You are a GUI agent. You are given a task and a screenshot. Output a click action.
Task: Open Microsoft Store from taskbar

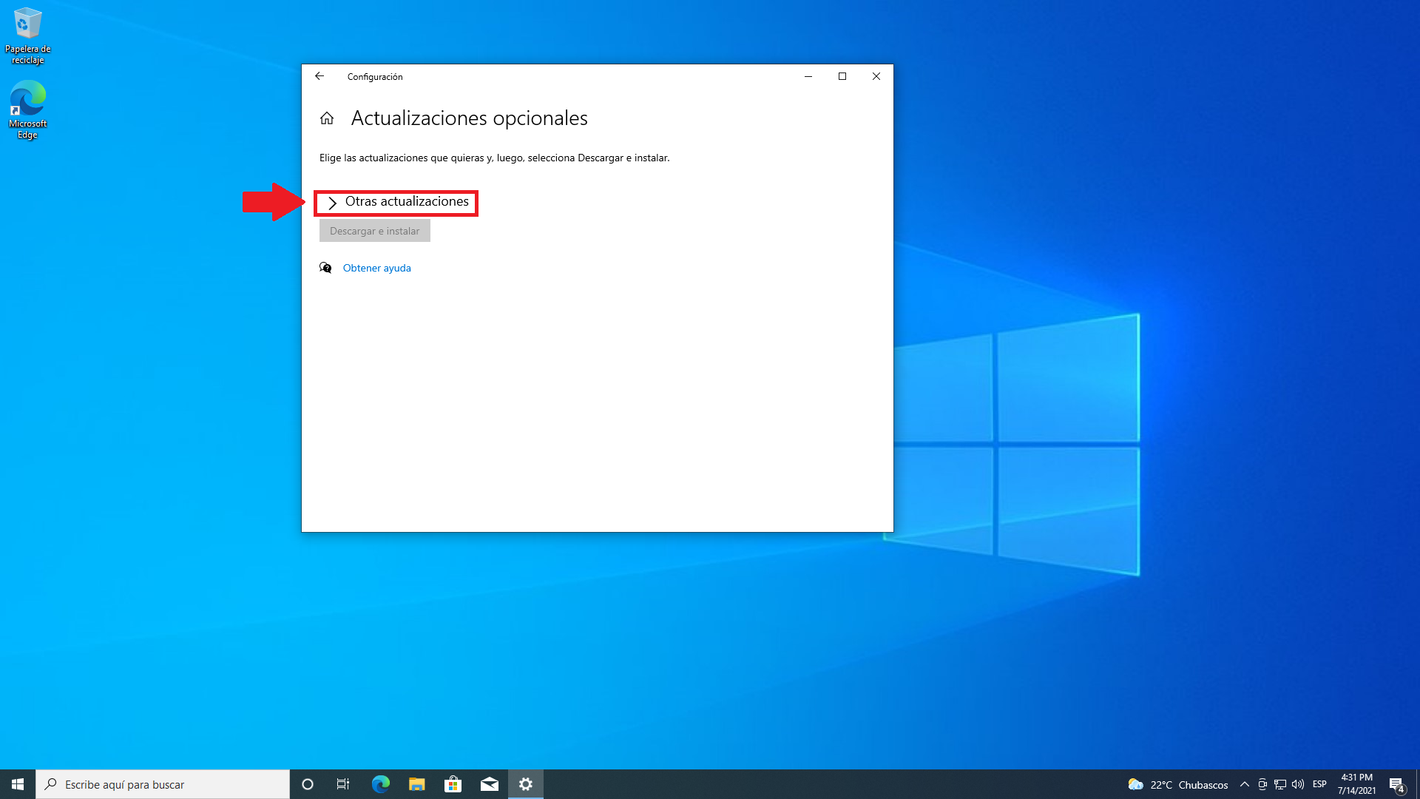[x=453, y=784]
